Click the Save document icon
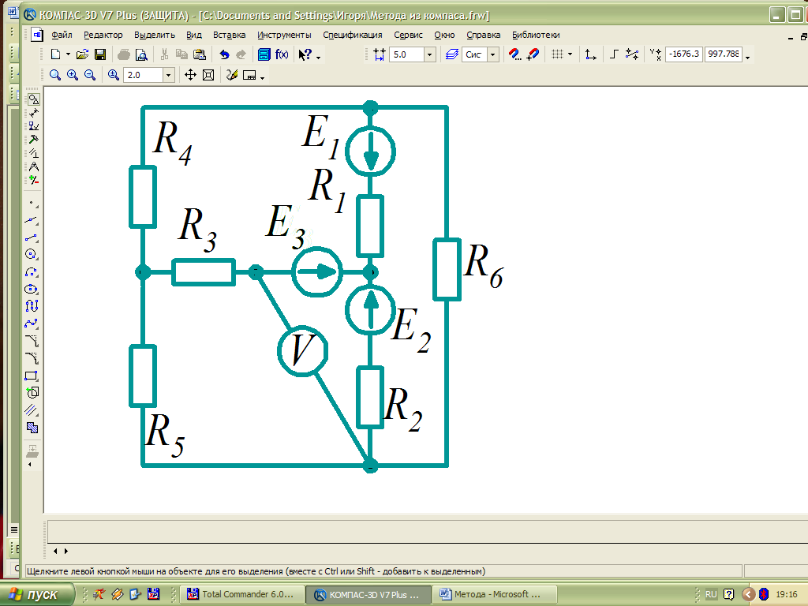 (100, 54)
